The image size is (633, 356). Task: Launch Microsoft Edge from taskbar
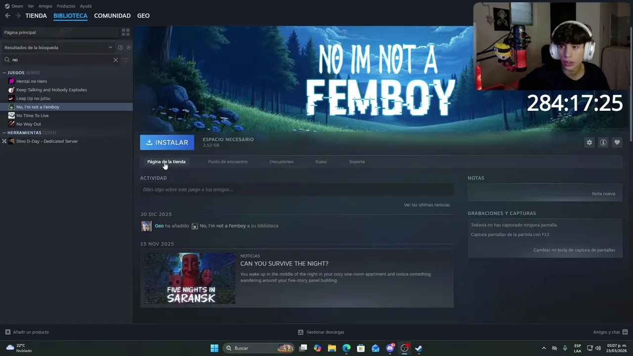(346, 348)
